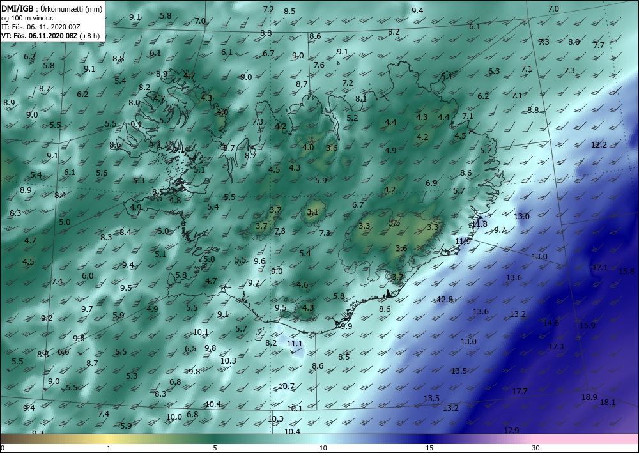Image resolution: width=639 pixels, height=453 pixels.
Task: Click the '9.2' value on the map
Action: tap(47, 318)
